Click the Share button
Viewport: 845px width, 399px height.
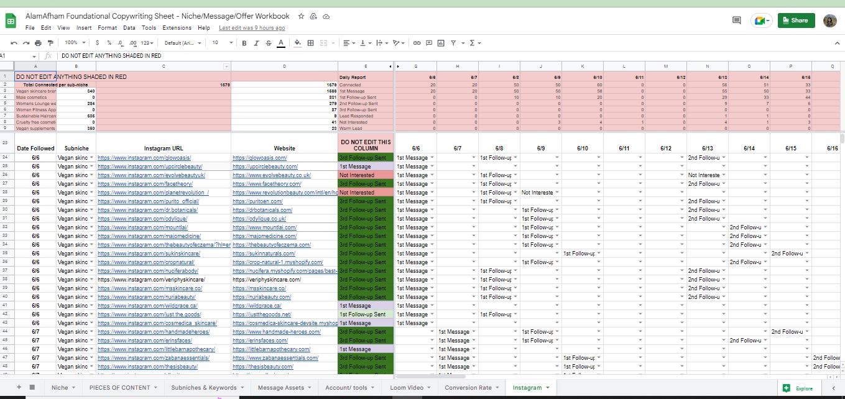point(796,21)
